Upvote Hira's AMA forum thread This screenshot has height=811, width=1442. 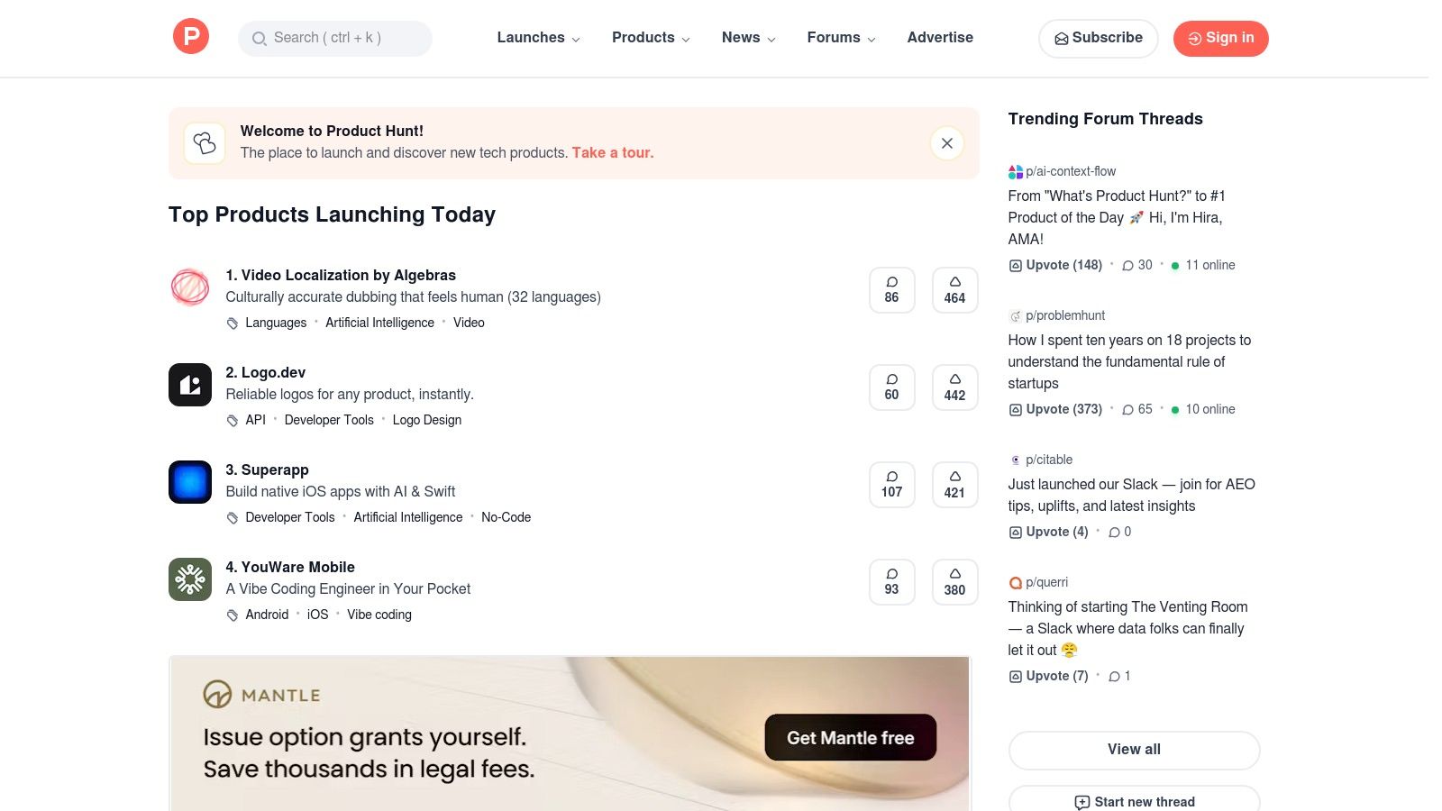1054,265
